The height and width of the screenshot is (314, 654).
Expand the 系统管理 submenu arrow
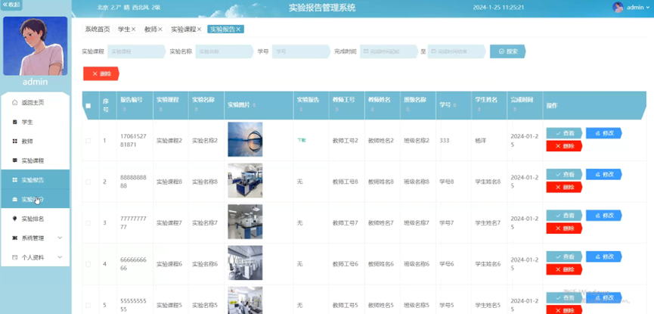click(60, 238)
